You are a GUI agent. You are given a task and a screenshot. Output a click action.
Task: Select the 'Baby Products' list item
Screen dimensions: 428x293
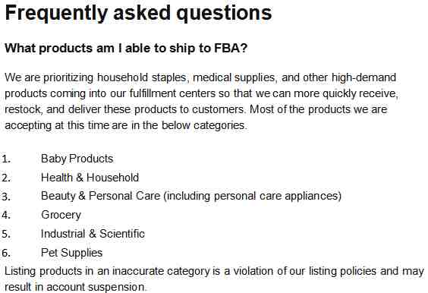click(77, 159)
